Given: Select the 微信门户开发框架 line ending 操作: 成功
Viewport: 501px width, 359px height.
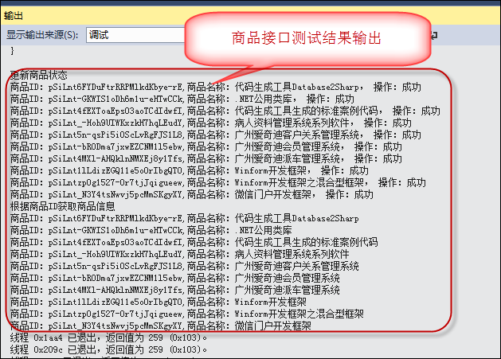Looking at the screenshot, I should [192, 194].
